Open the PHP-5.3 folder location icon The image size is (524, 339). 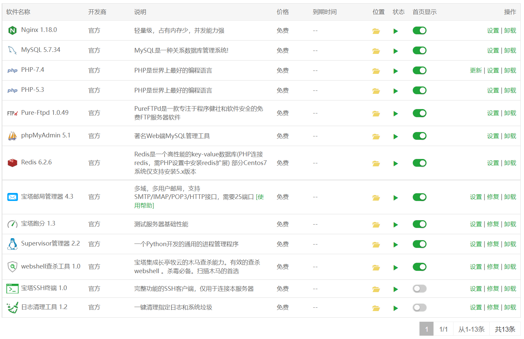tap(376, 91)
